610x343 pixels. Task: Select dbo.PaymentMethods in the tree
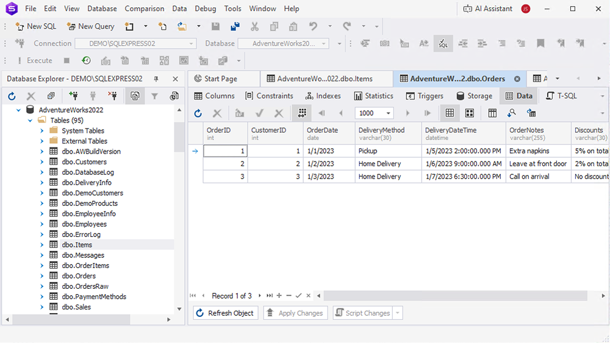point(94,297)
